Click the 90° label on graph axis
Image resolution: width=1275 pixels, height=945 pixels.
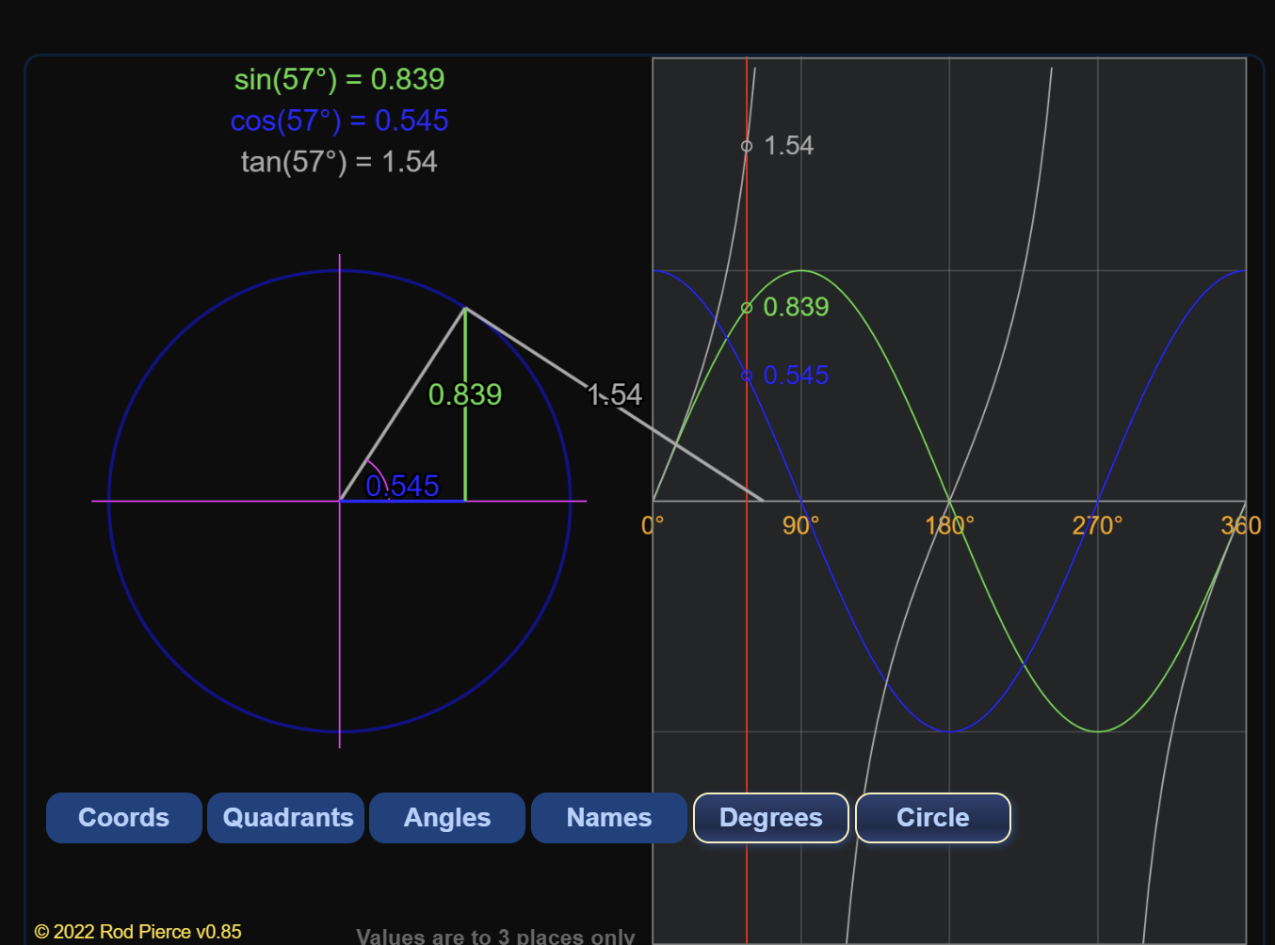(x=800, y=525)
